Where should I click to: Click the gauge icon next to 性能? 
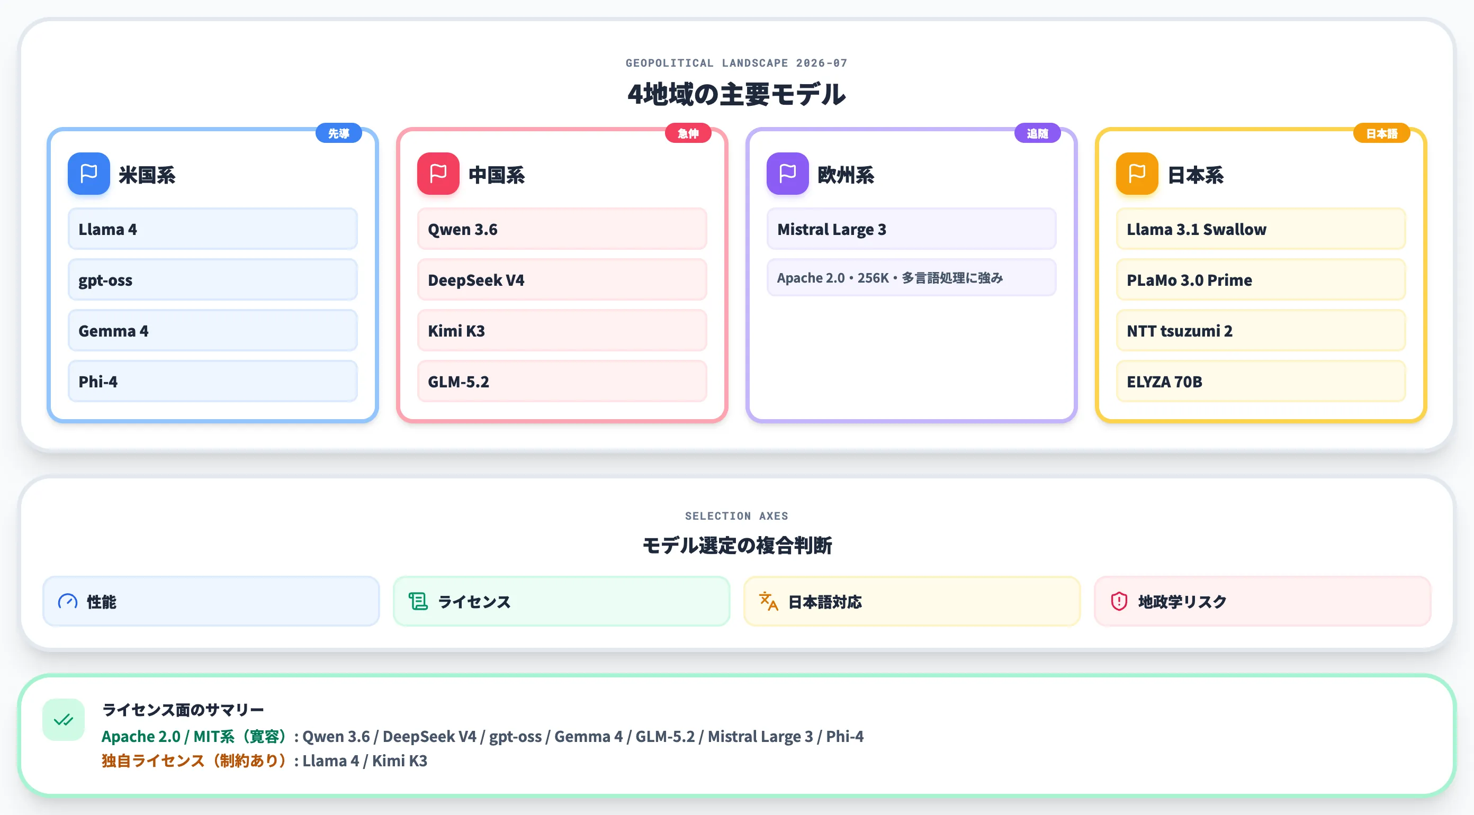click(x=68, y=601)
